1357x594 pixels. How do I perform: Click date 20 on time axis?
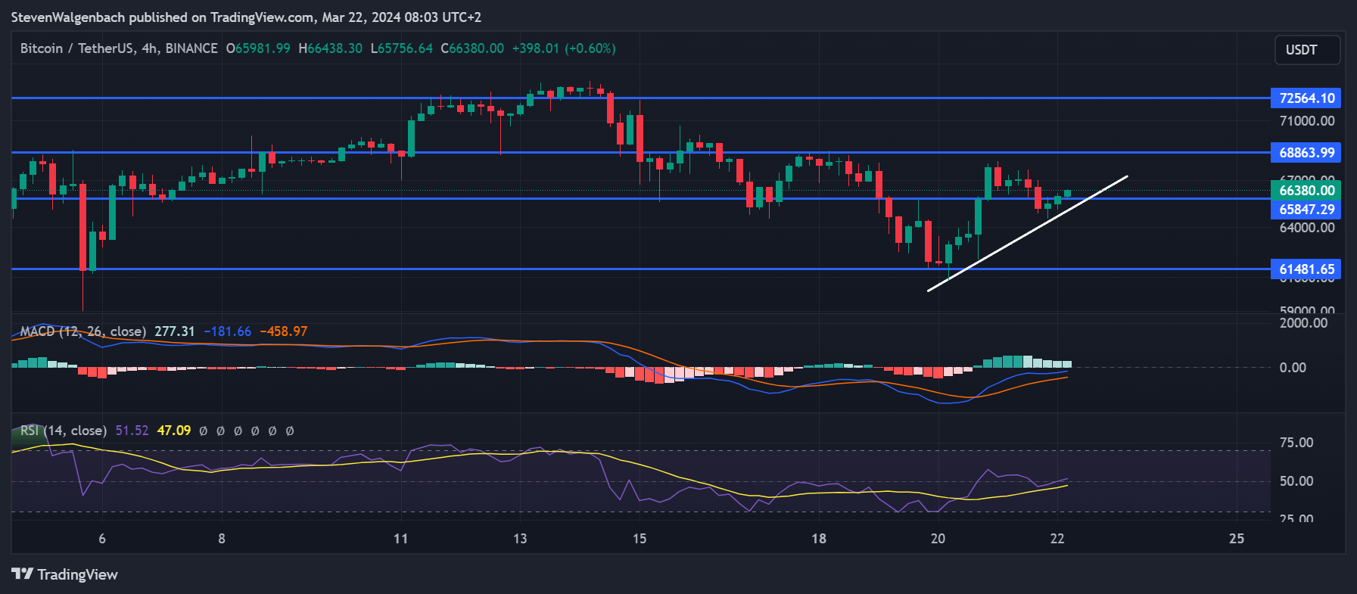point(938,539)
